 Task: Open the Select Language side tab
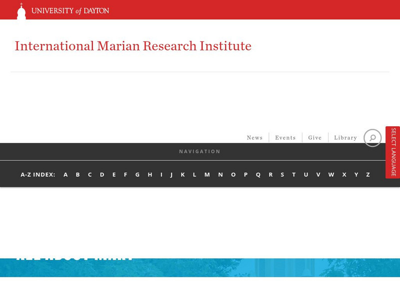393,152
